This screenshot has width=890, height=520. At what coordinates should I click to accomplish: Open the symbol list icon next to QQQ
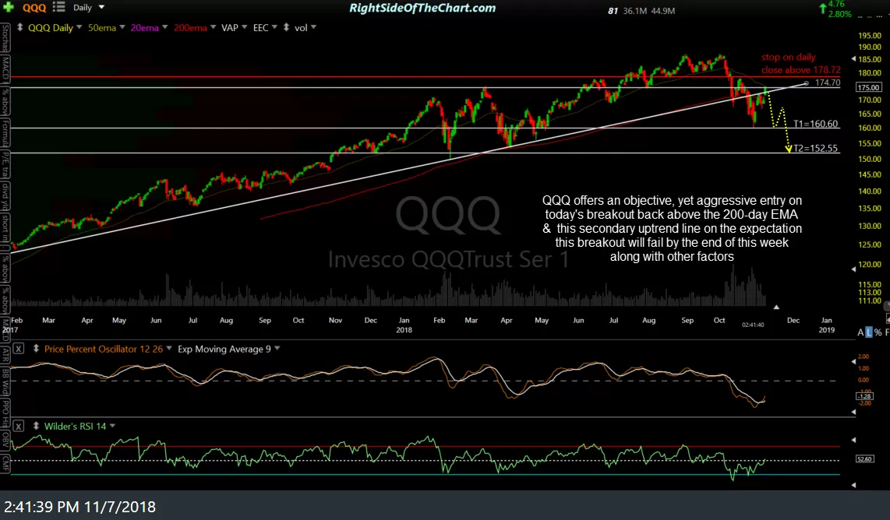coord(59,7)
